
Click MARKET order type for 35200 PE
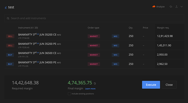[x=94, y=46]
